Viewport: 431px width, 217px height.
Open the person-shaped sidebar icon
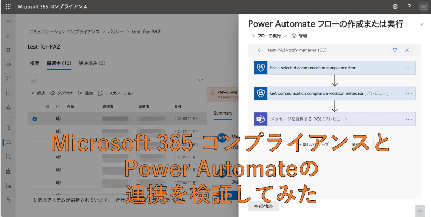[x=8, y=199]
